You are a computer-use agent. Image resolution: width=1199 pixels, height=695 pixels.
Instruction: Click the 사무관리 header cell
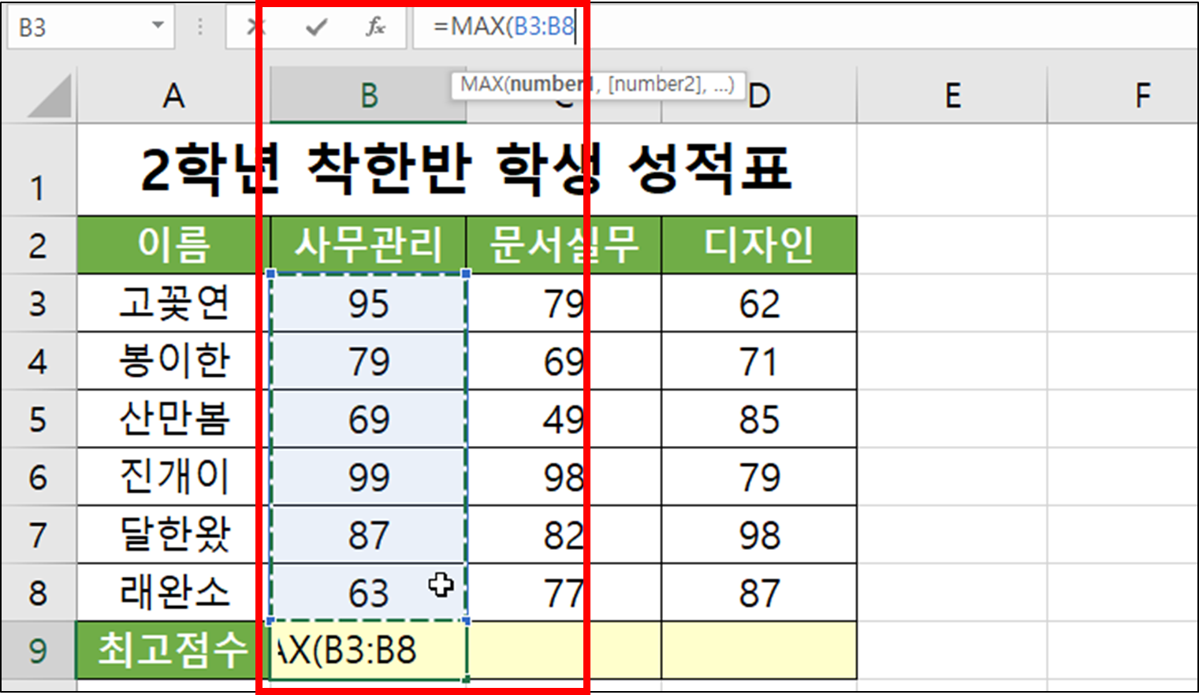coord(367,243)
